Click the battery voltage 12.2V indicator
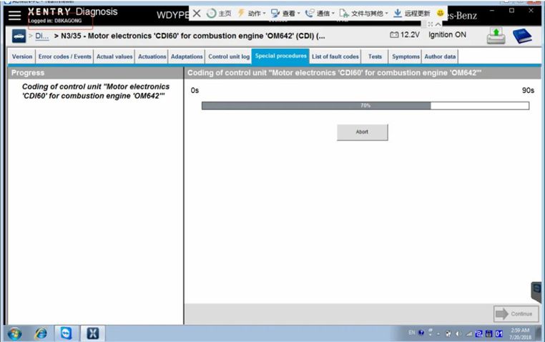 (405, 35)
